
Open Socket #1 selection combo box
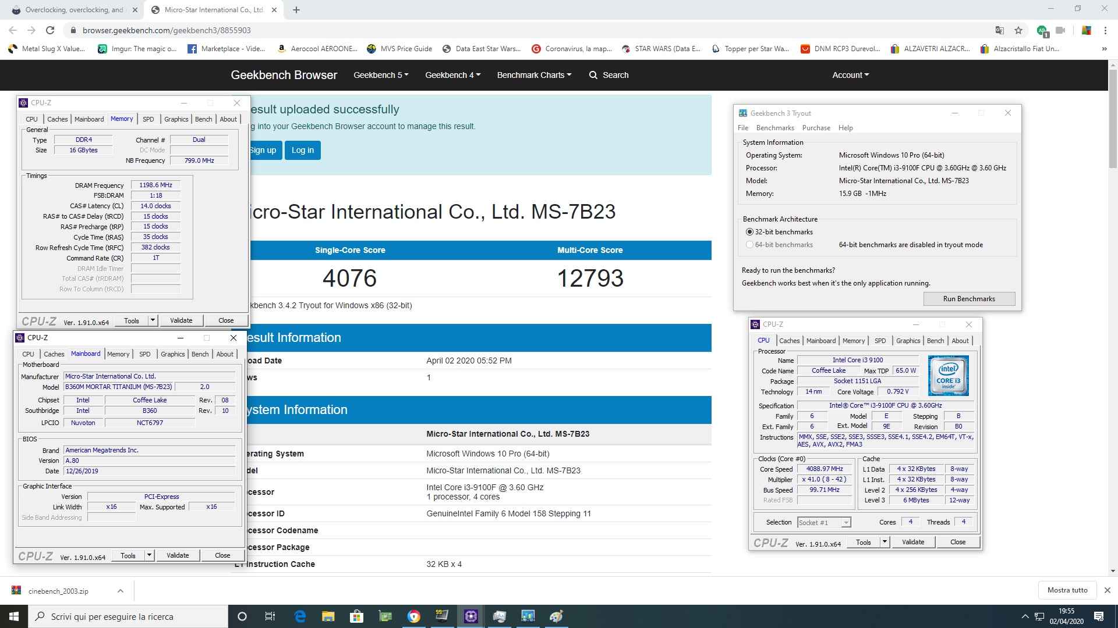pos(824,523)
